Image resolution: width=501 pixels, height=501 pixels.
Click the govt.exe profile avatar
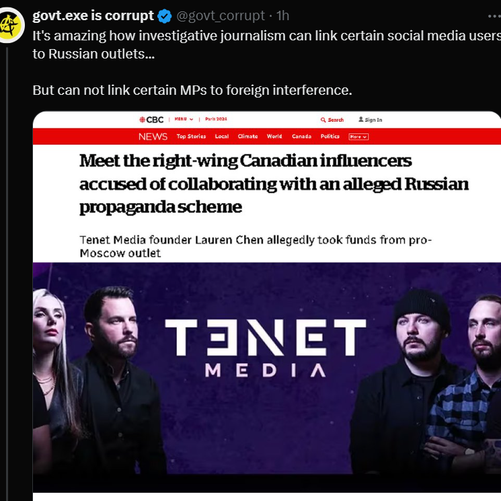click(x=13, y=26)
